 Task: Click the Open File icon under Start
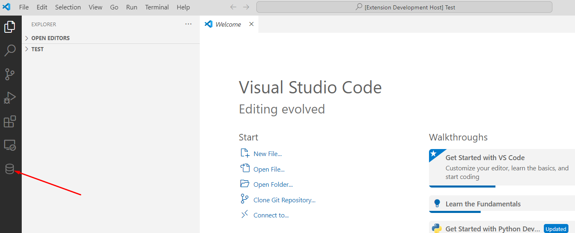point(245,169)
